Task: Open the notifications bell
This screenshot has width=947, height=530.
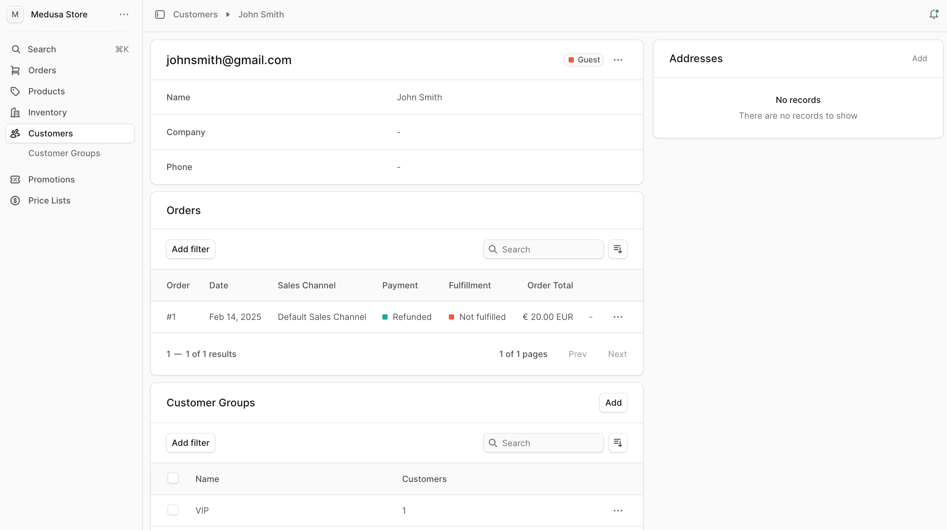Action: [x=934, y=14]
